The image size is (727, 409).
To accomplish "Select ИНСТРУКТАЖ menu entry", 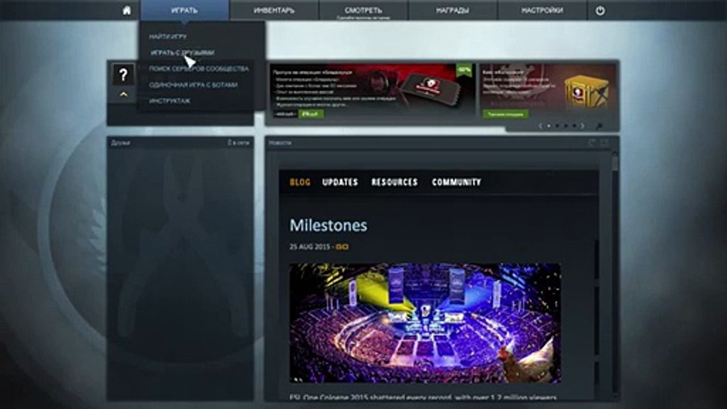I will coord(169,101).
